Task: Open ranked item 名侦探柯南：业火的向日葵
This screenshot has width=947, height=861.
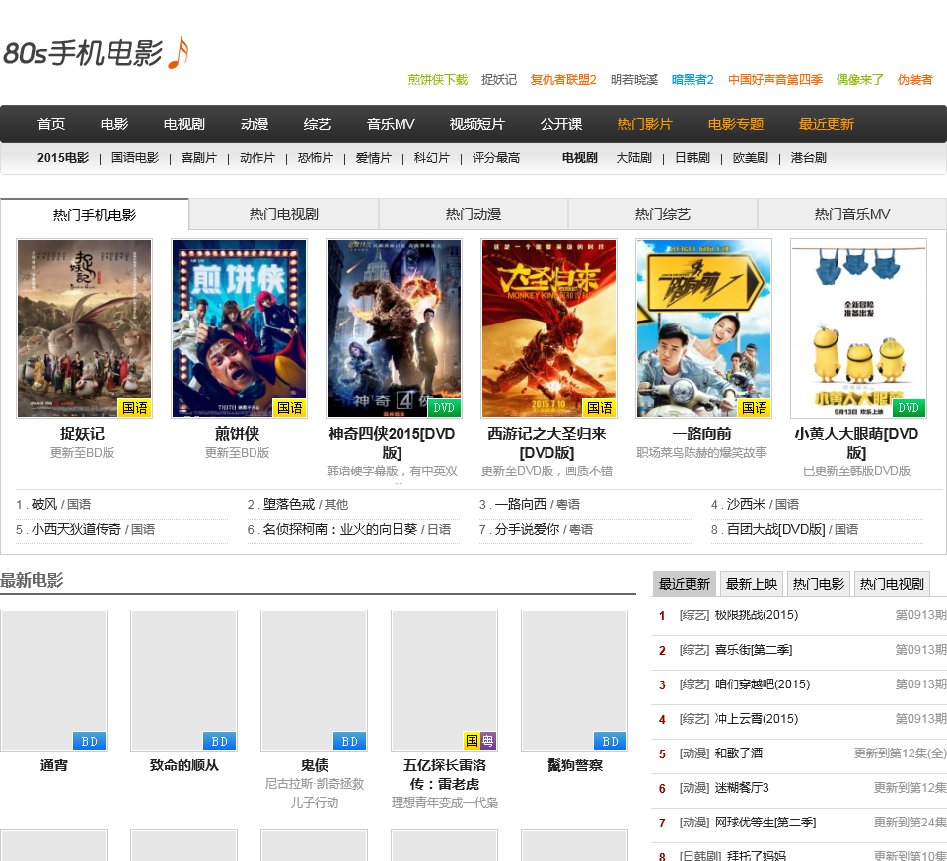Action: pyautogui.click(x=340, y=529)
